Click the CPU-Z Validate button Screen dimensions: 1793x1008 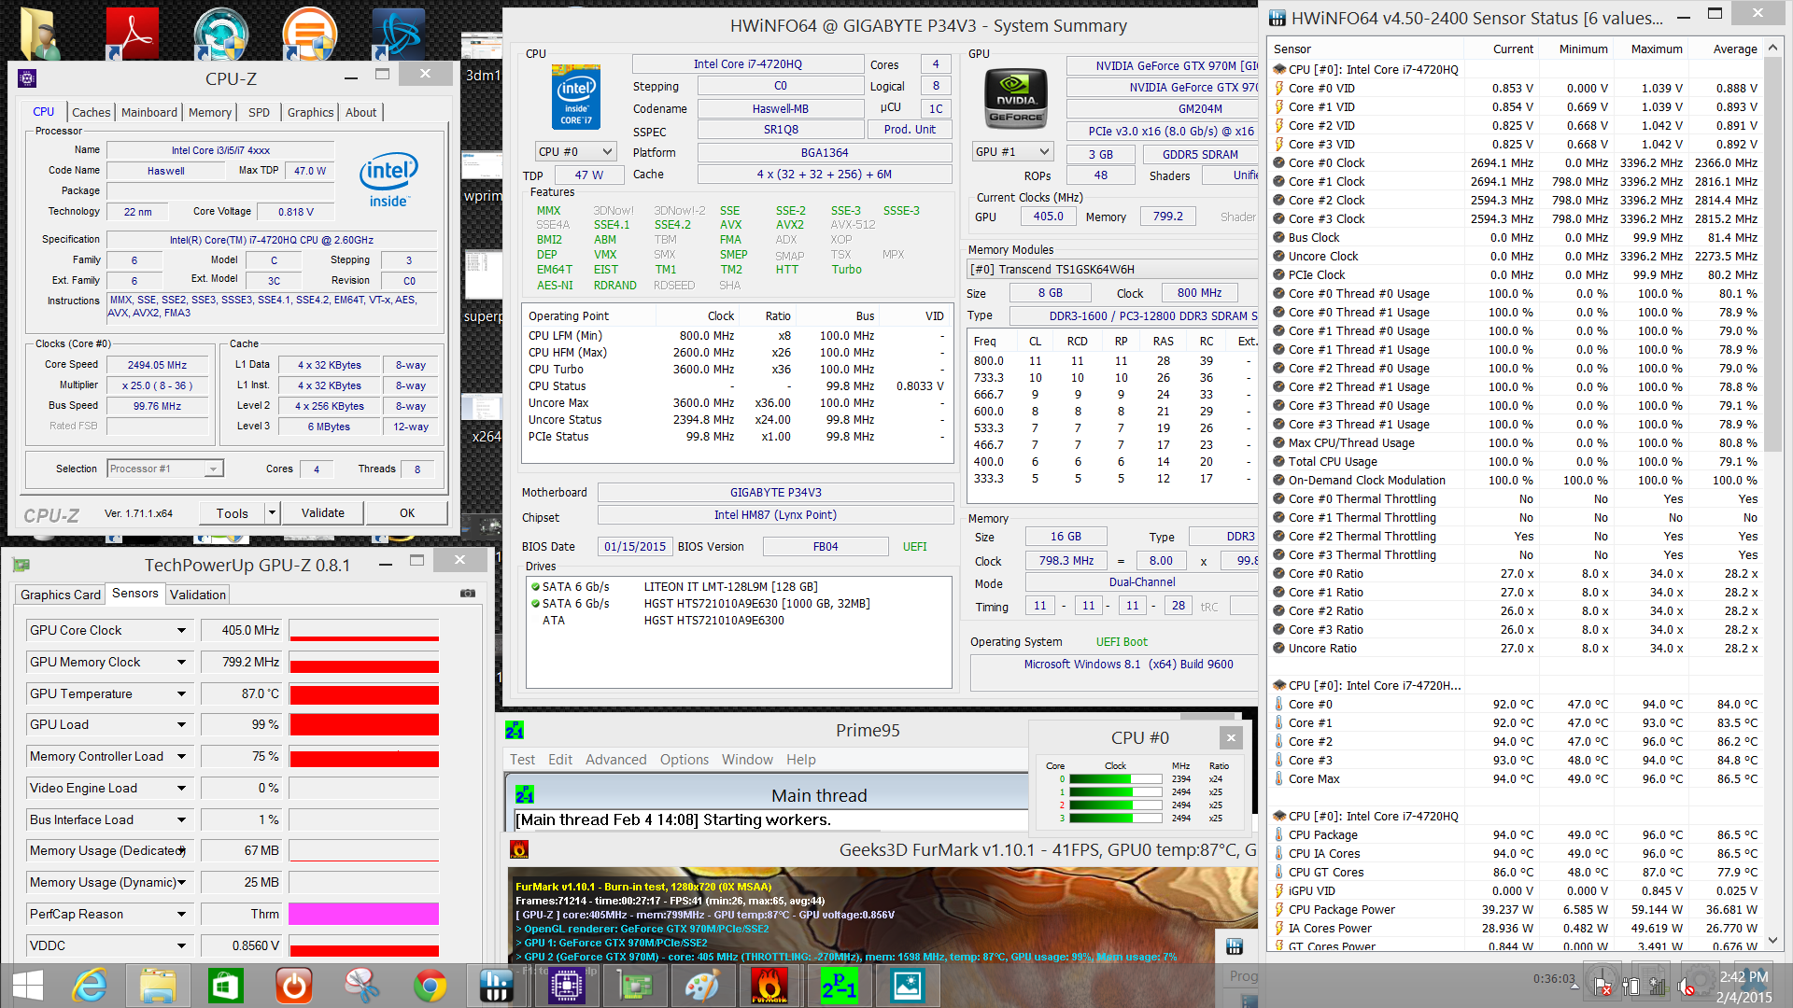[323, 512]
